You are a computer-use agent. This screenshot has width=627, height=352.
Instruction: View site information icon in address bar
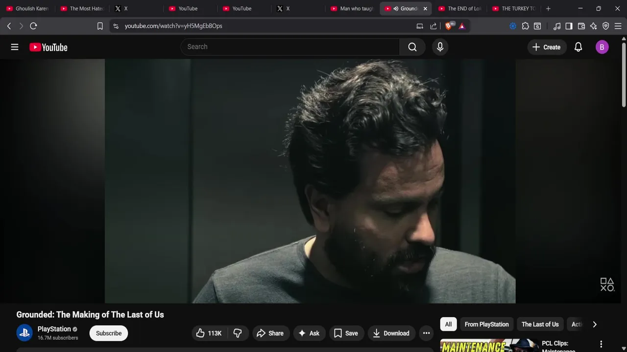pyautogui.click(x=116, y=26)
